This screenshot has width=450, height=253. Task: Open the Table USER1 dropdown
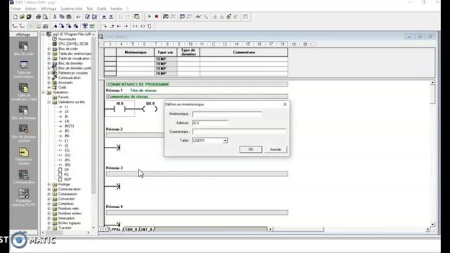pyautogui.click(x=225, y=141)
